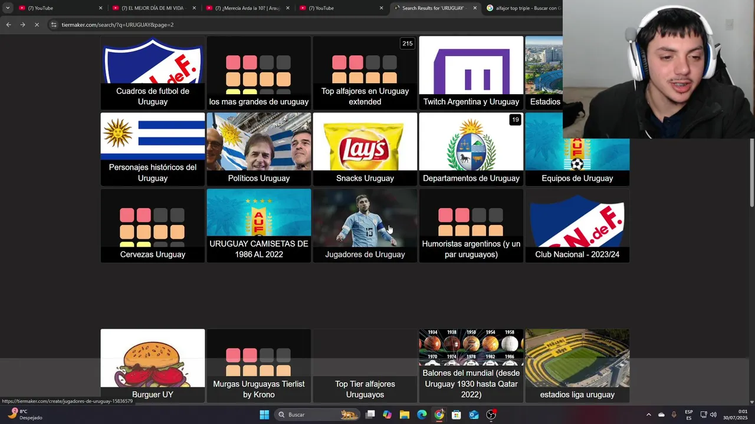
Task: Open Equipos de Uruguay template
Action: 577,163
